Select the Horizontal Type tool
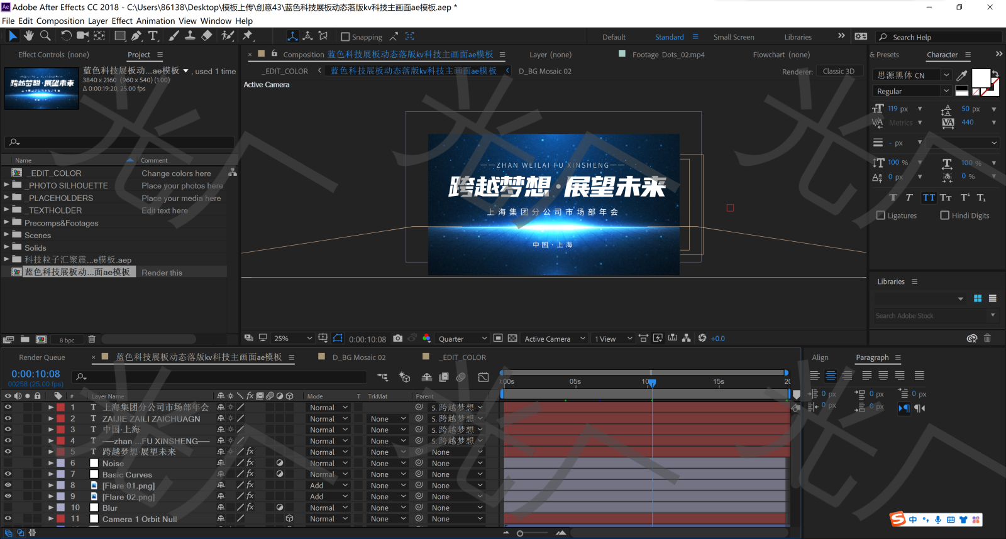The width and height of the screenshot is (1006, 539). coord(153,36)
